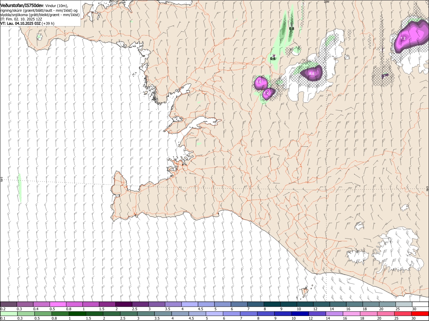Image resolution: width=429 pixels, height=321 pixels.
Task: Click the "30" label of the upper snow scale
Action: 414,309
